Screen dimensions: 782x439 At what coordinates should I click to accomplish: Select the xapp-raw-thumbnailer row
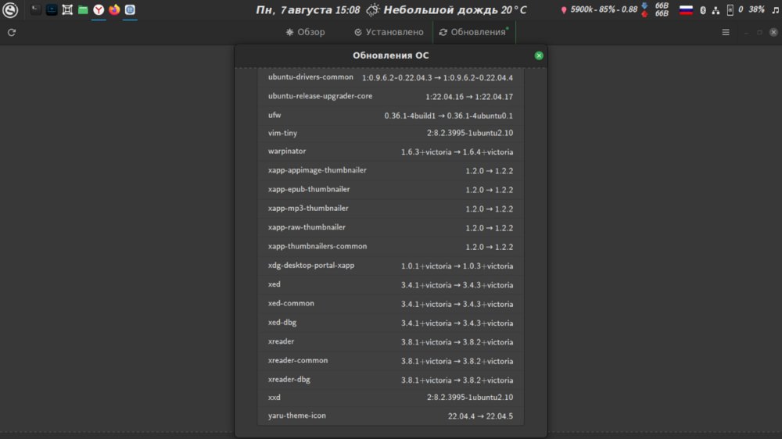(390, 227)
